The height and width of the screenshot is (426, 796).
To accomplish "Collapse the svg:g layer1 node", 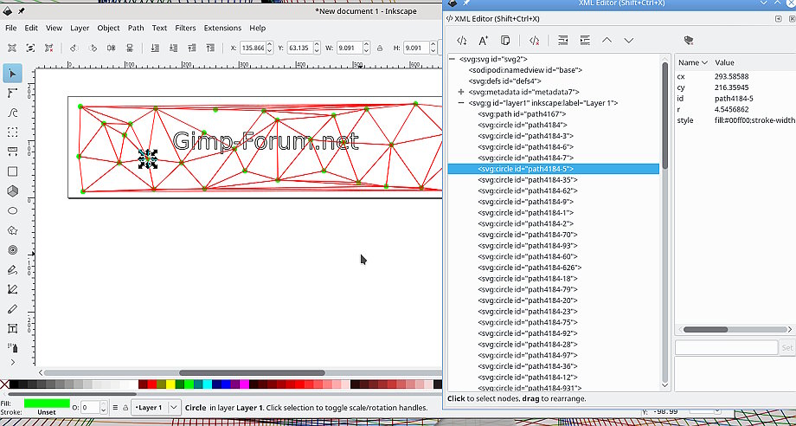I will 461,103.
